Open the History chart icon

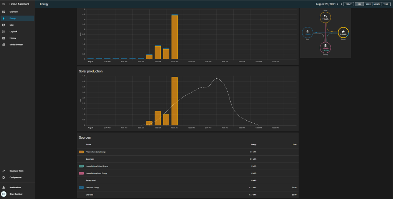point(3,38)
